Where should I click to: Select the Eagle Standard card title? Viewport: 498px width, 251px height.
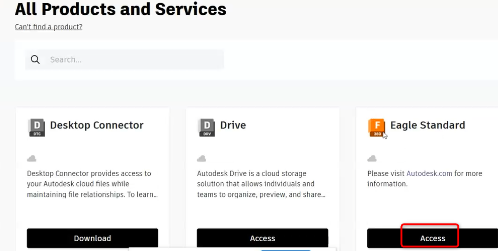click(x=427, y=125)
